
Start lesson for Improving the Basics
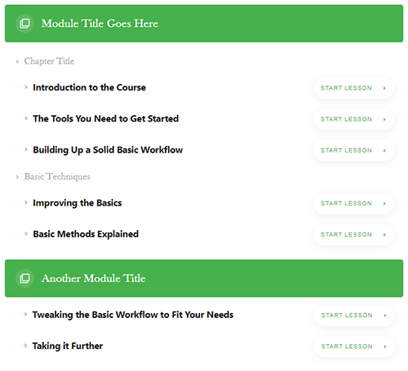tap(353, 204)
